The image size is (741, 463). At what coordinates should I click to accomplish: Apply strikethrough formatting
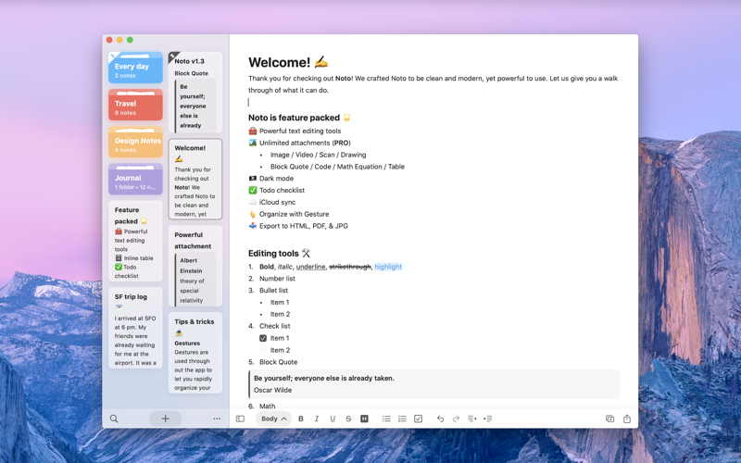(348, 419)
